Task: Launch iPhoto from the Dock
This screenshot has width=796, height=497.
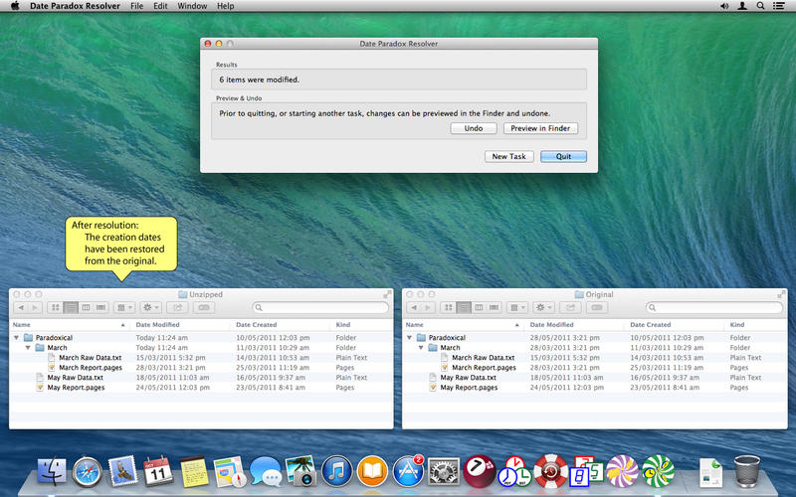Action: point(301,471)
